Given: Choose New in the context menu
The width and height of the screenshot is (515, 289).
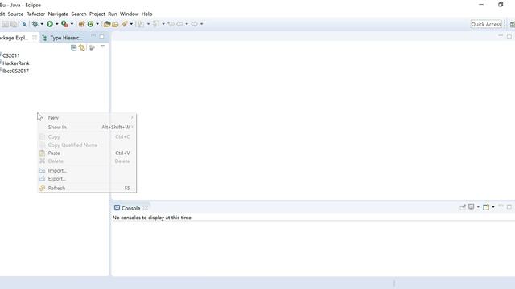Looking at the screenshot, I should click(88, 118).
